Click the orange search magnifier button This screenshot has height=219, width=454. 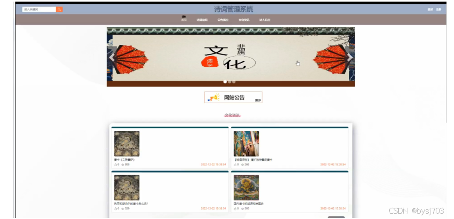[59, 10]
